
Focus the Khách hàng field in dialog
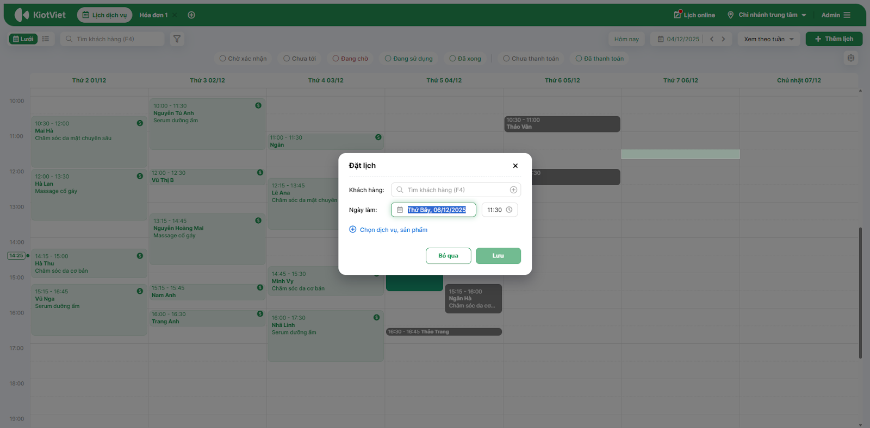[456, 190]
